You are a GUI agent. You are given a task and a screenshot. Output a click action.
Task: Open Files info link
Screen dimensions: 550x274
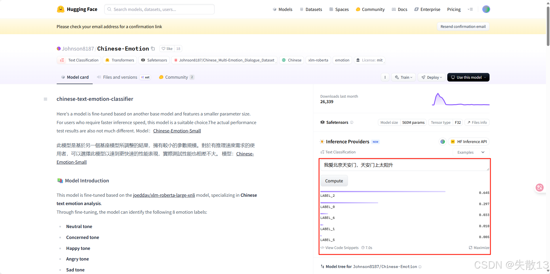477,122
